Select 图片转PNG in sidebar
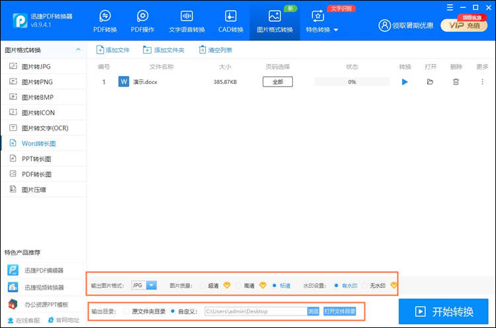The width and height of the screenshot is (496, 328). click(x=44, y=82)
